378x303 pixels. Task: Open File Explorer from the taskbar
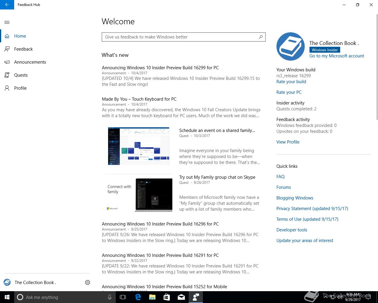point(152,297)
